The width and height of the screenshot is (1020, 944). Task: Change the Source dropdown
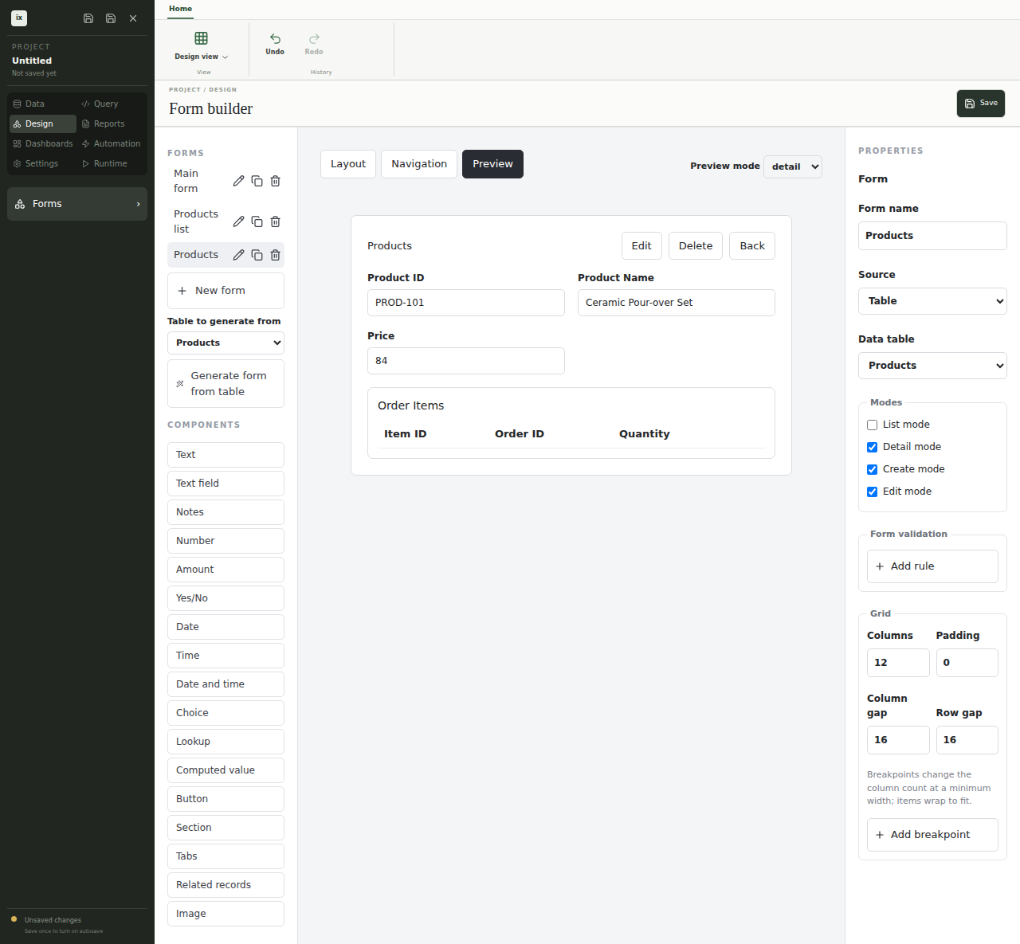(x=932, y=301)
